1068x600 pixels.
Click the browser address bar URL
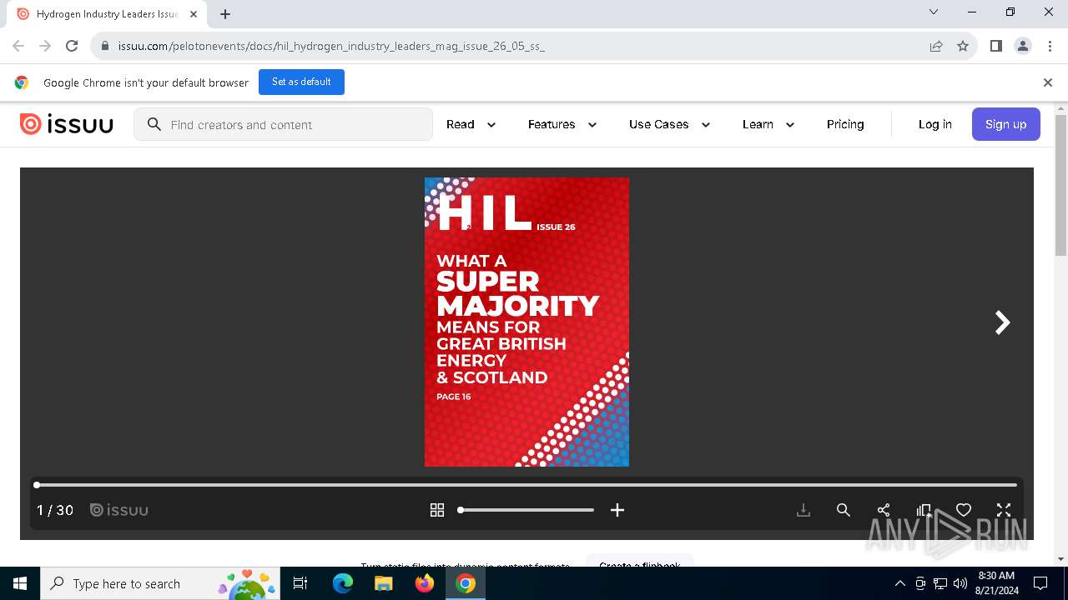tap(331, 46)
